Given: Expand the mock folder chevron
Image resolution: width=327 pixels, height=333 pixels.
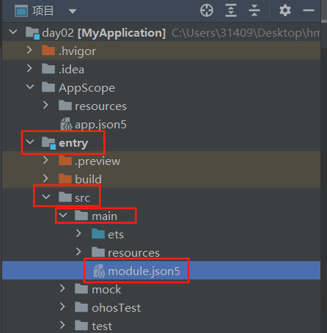Looking at the screenshot, I should click(x=62, y=288).
